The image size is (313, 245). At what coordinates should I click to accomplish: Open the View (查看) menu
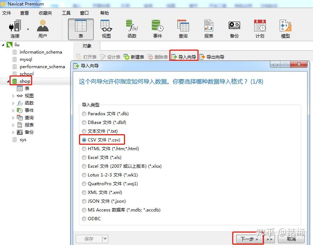tap(24, 13)
